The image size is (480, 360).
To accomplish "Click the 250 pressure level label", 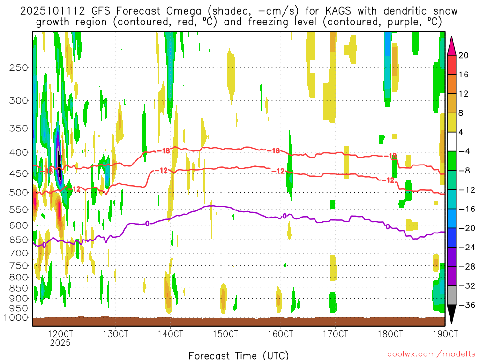I will point(19,67).
